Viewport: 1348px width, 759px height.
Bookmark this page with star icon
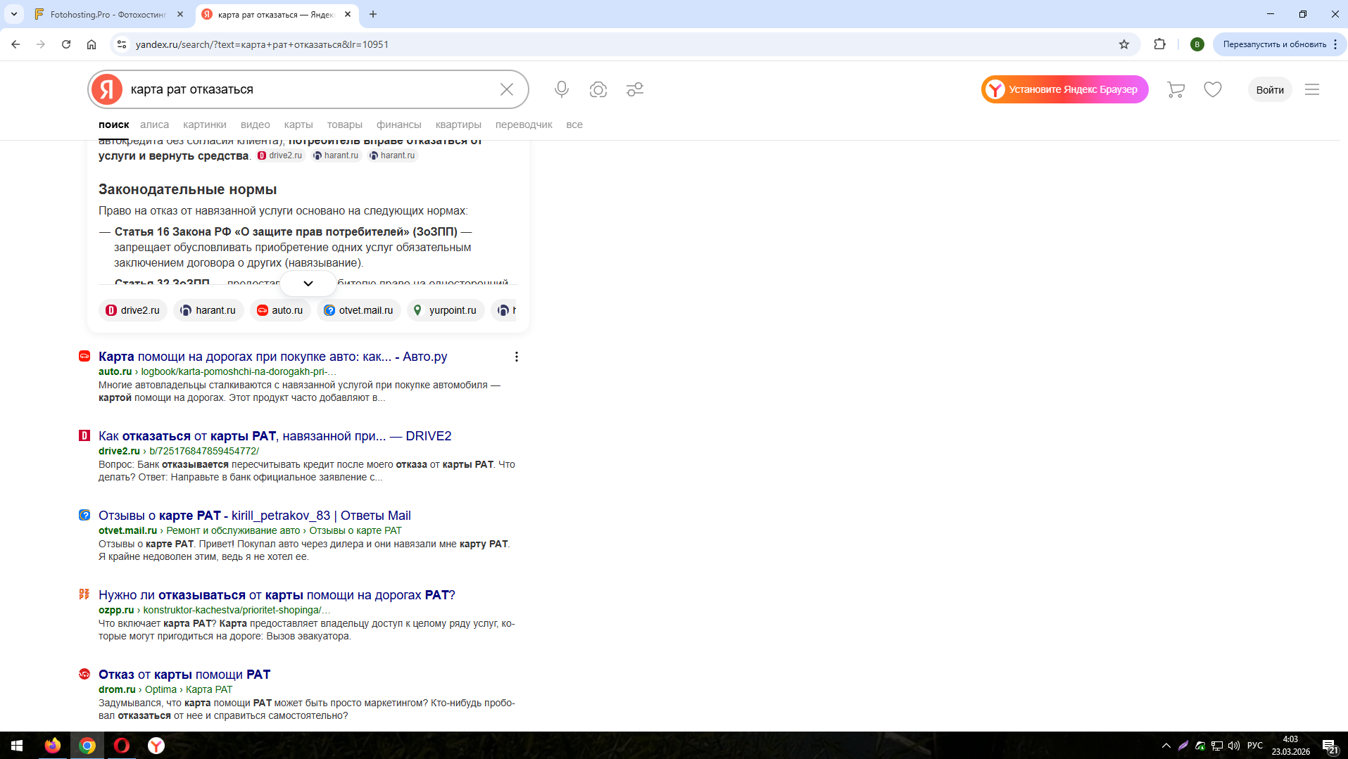pos(1124,44)
